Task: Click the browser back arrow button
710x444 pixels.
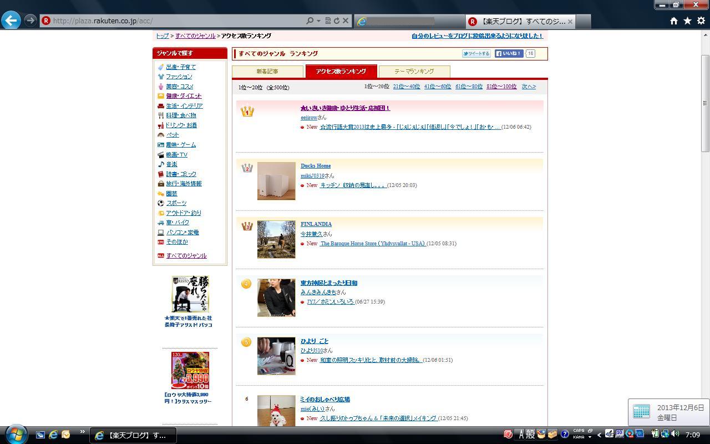Action: 11,21
